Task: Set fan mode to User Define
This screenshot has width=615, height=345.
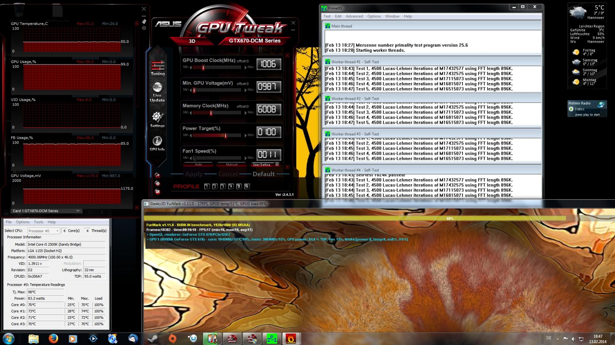Action: pyautogui.click(x=262, y=165)
